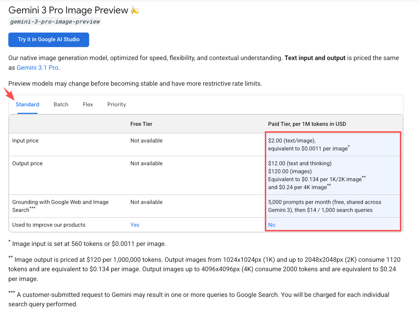Click the Try it in Google AI Studio button
This screenshot has width=418, height=311.
point(49,40)
